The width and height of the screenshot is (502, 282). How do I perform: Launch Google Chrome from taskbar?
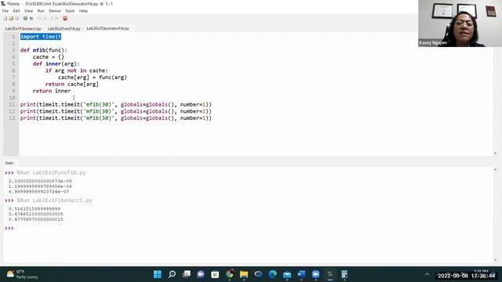[230, 274]
